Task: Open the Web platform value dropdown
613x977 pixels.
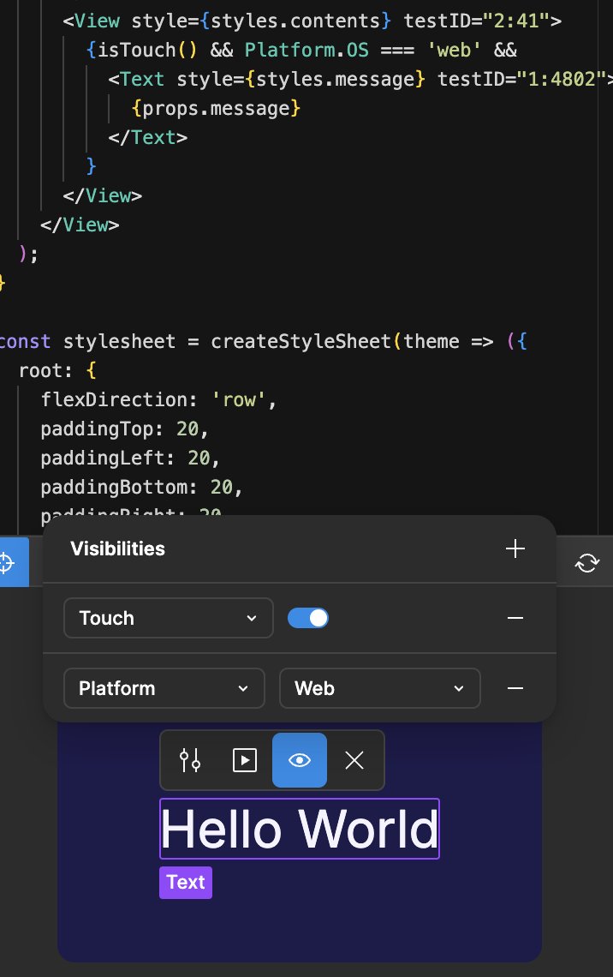Action: [379, 688]
